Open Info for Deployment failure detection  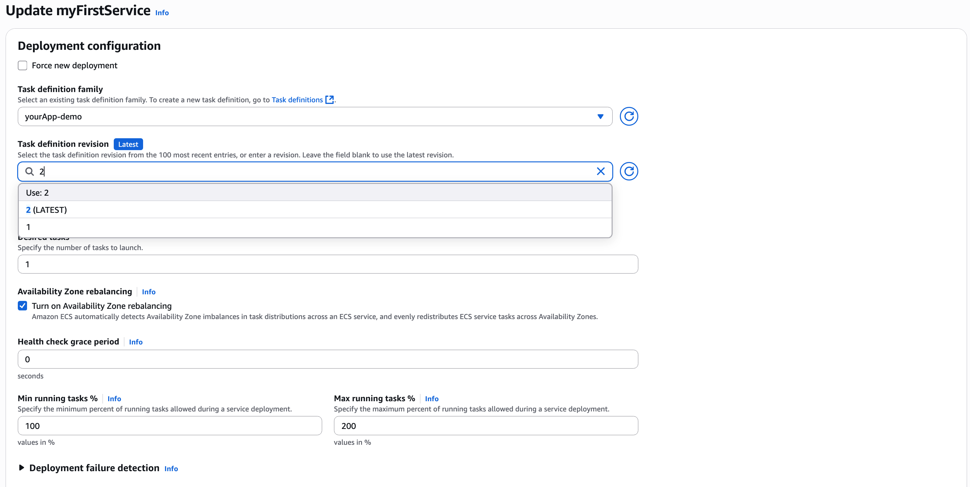click(171, 469)
